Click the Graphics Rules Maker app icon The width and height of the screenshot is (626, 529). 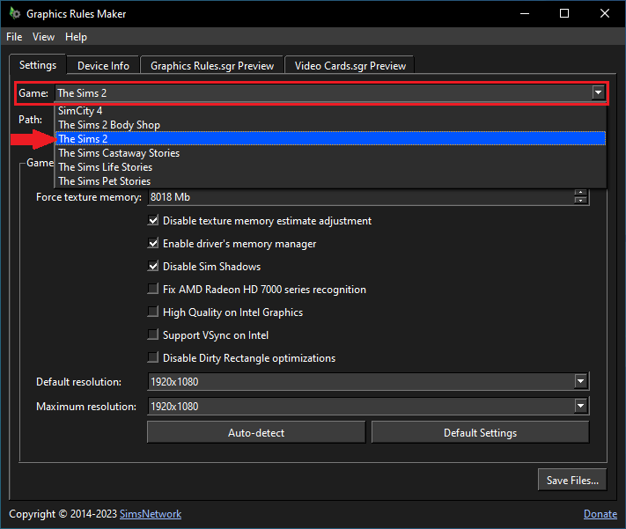coord(13,14)
